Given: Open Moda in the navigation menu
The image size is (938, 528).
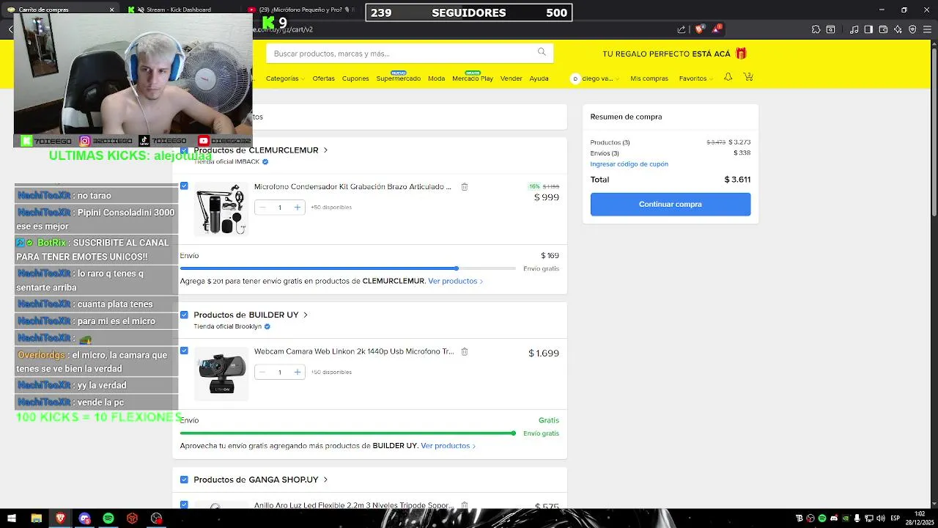Looking at the screenshot, I should pos(437,78).
